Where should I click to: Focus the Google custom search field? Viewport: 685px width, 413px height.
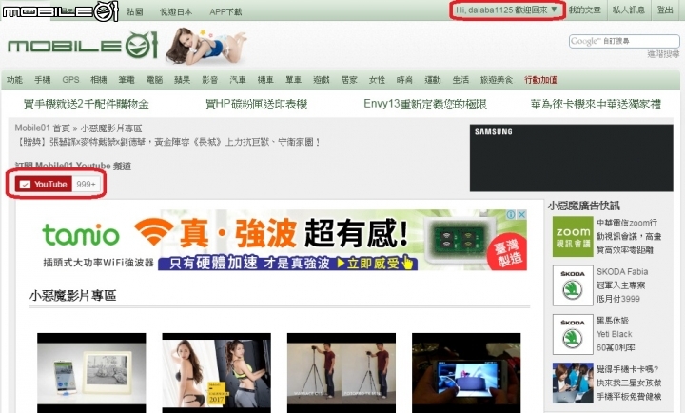(x=624, y=41)
